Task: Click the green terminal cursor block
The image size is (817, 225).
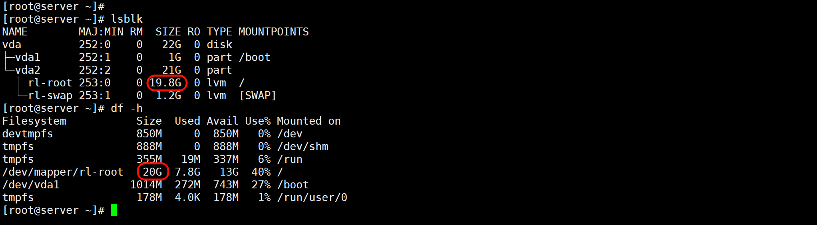Action: (x=114, y=210)
